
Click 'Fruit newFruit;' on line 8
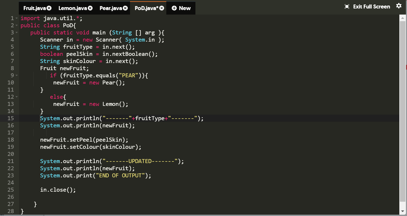[65, 68]
